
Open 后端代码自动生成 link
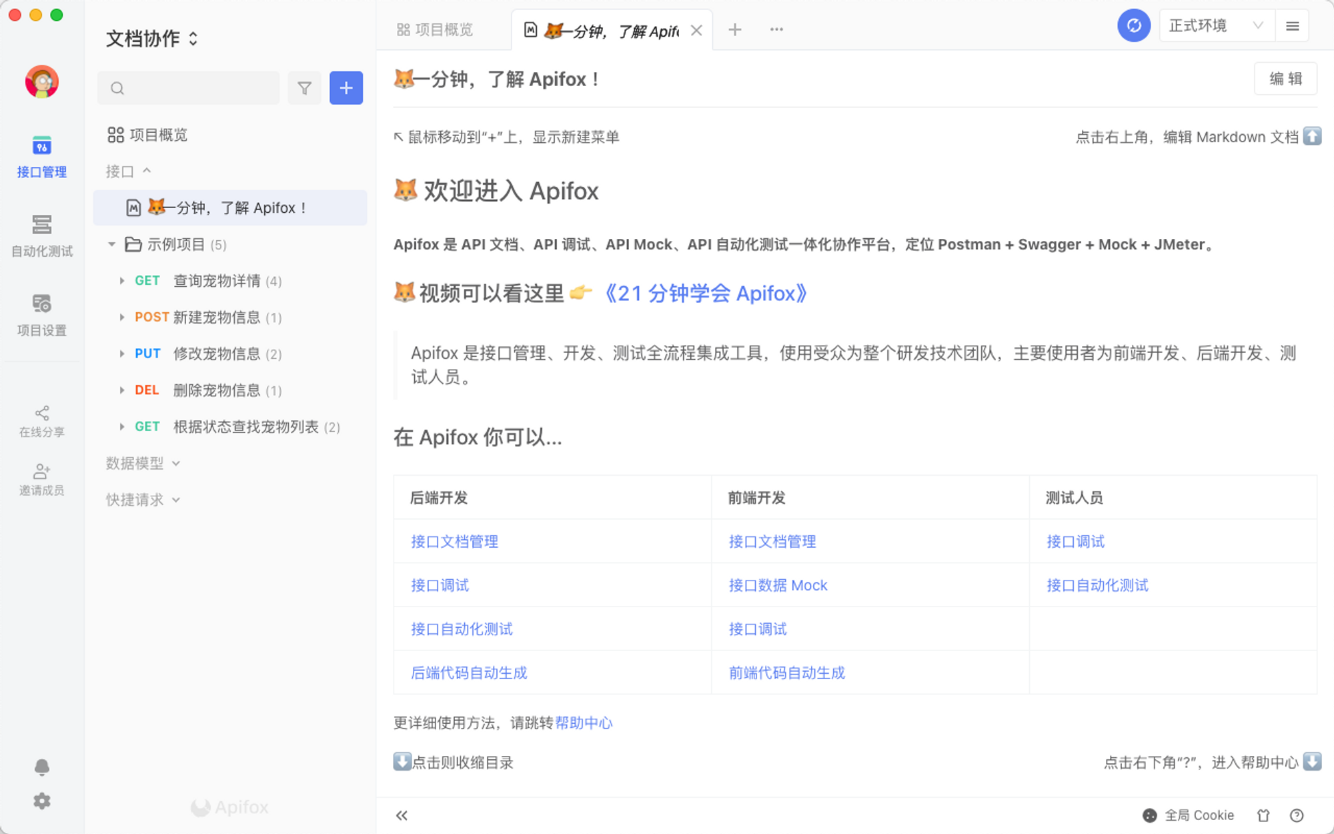click(x=469, y=673)
